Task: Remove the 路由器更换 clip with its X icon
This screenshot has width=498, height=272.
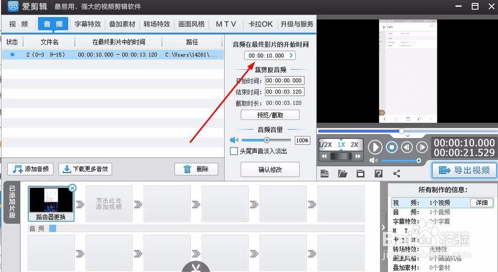Action: [72, 188]
